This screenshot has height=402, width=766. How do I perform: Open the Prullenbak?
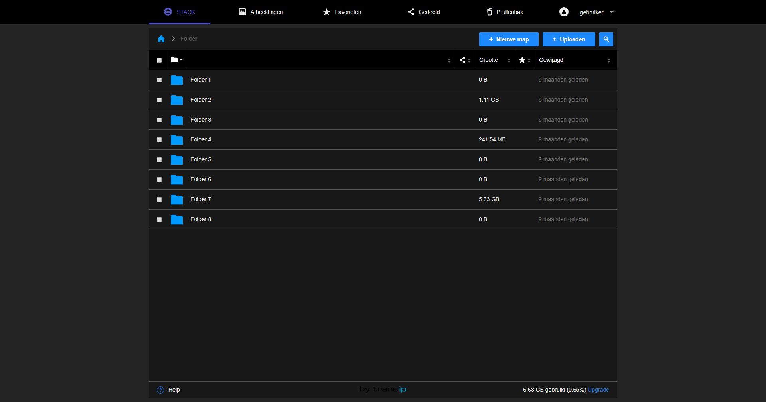[504, 12]
